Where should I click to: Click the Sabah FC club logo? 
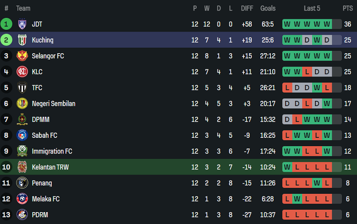(x=22, y=136)
